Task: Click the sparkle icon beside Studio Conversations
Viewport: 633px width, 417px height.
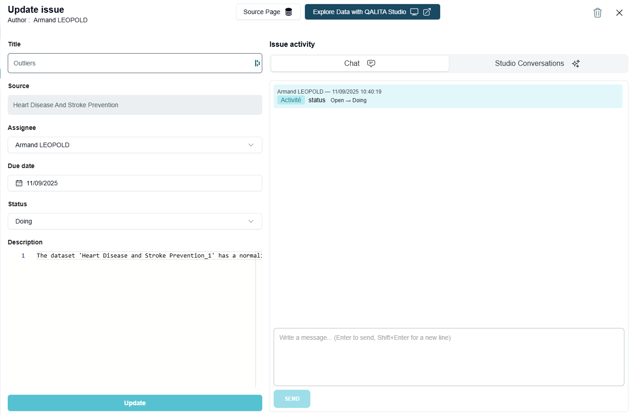Action: 576,64
